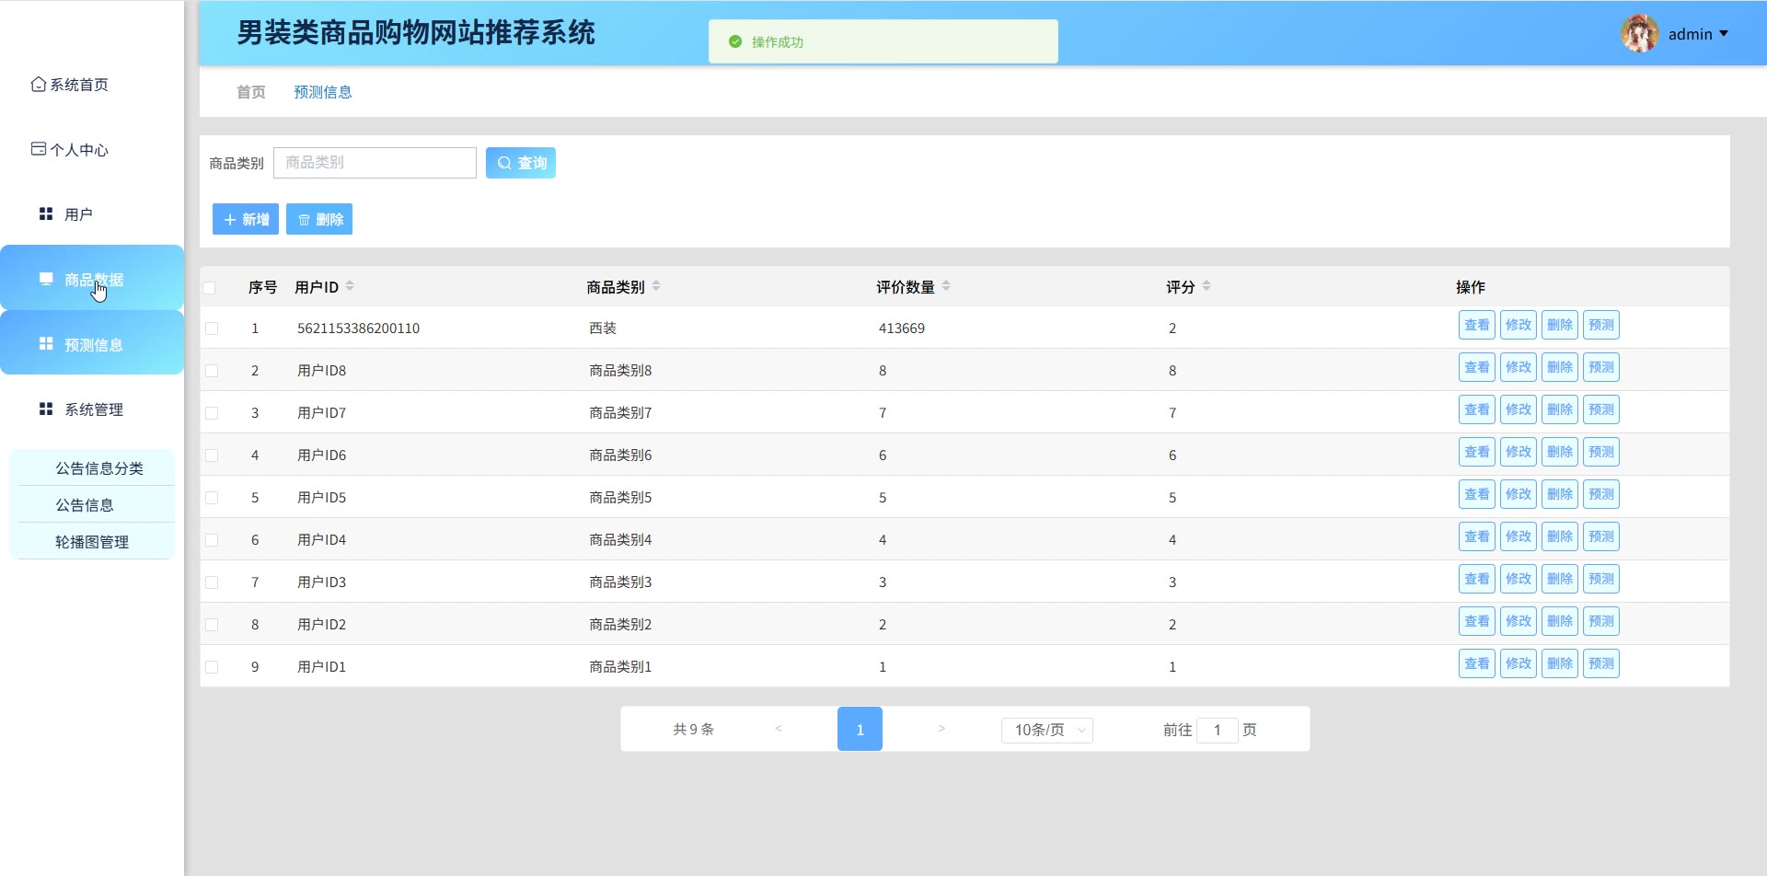
Task: Click the 预测 button for 用户ID5 row
Action: click(1600, 495)
